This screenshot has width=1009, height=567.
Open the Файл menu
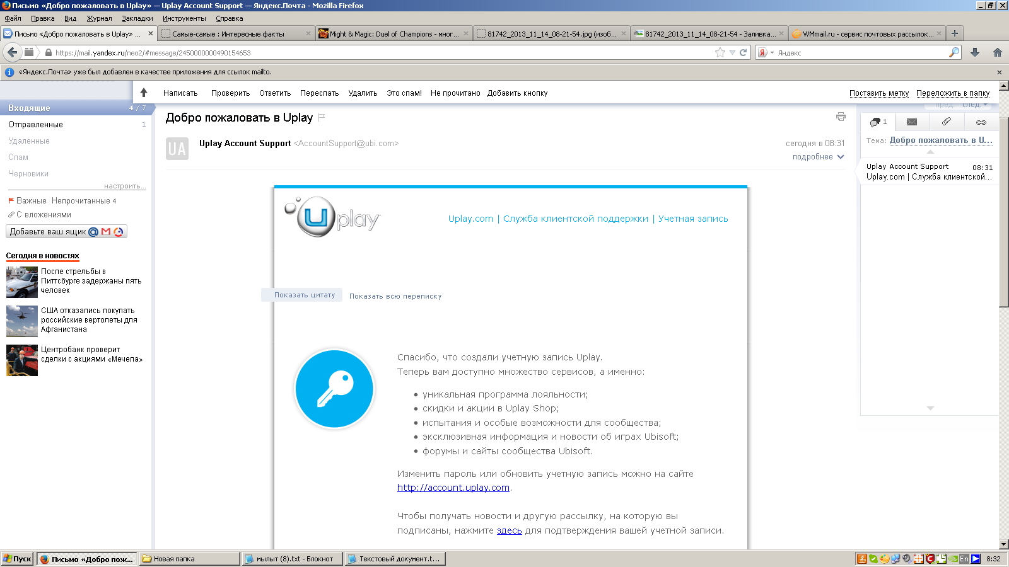tap(13, 18)
